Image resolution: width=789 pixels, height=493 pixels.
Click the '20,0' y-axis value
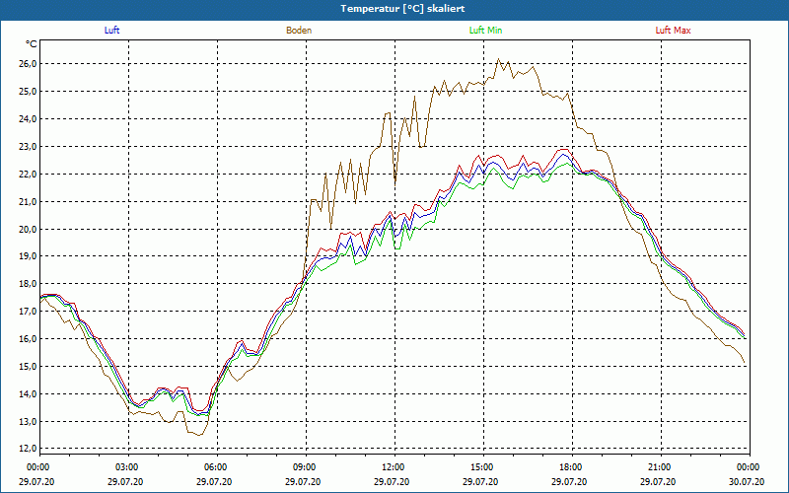(x=28, y=230)
